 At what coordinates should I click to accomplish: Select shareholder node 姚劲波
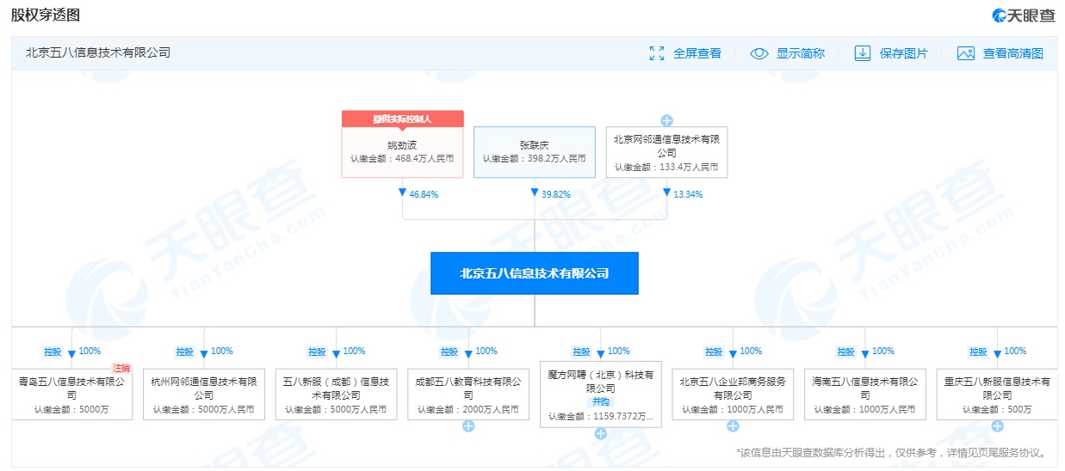[402, 151]
